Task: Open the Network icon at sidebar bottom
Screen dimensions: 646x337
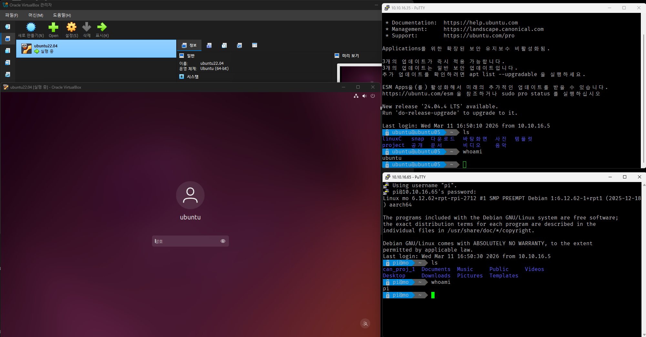Action: click(7, 74)
